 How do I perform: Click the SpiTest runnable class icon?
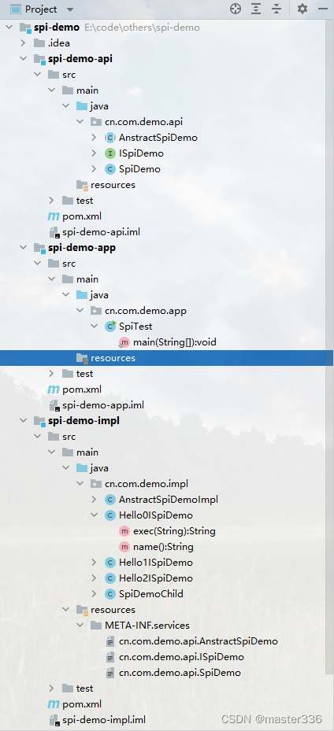[110, 327]
